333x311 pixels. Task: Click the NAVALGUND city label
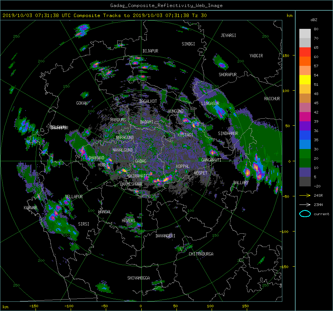pyautogui.click(x=122, y=150)
